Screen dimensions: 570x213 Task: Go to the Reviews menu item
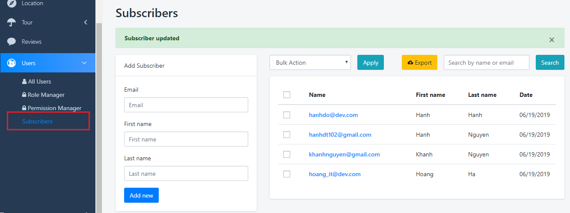tap(32, 42)
